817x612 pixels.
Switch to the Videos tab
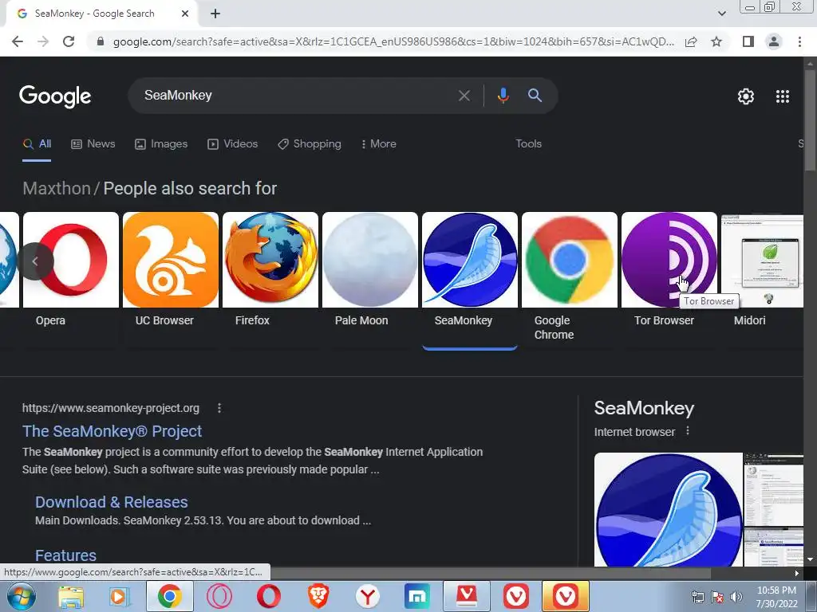click(x=232, y=144)
